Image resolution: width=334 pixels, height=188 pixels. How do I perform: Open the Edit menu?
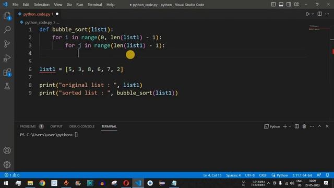(26, 5)
